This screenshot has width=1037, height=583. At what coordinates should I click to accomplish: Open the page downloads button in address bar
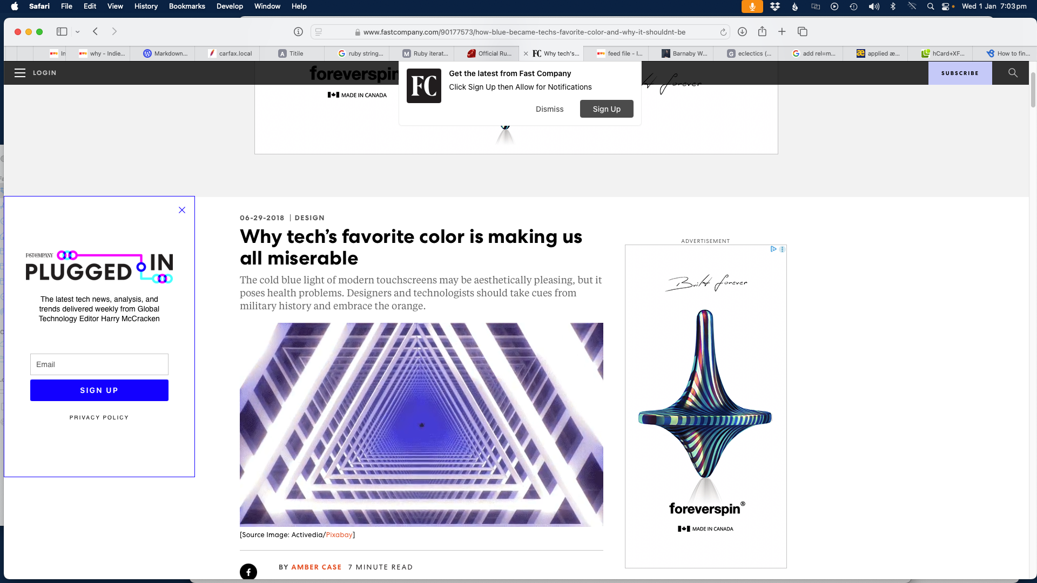tap(742, 31)
